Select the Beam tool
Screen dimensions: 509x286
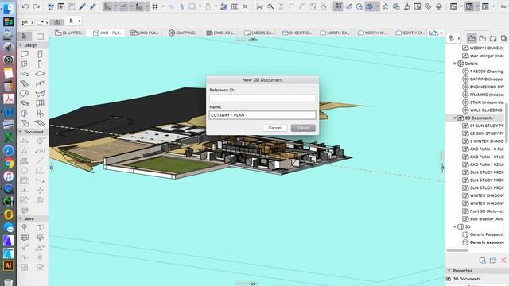click(x=25, y=74)
